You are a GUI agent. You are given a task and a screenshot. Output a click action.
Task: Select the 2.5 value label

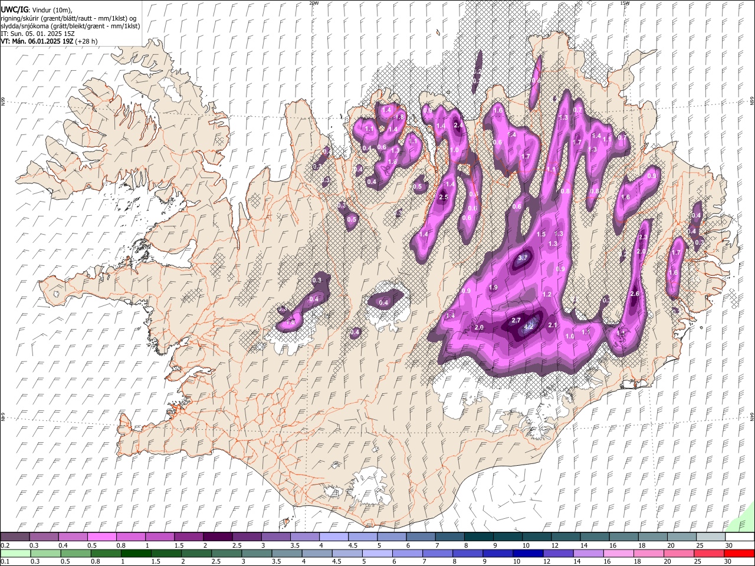(444, 197)
